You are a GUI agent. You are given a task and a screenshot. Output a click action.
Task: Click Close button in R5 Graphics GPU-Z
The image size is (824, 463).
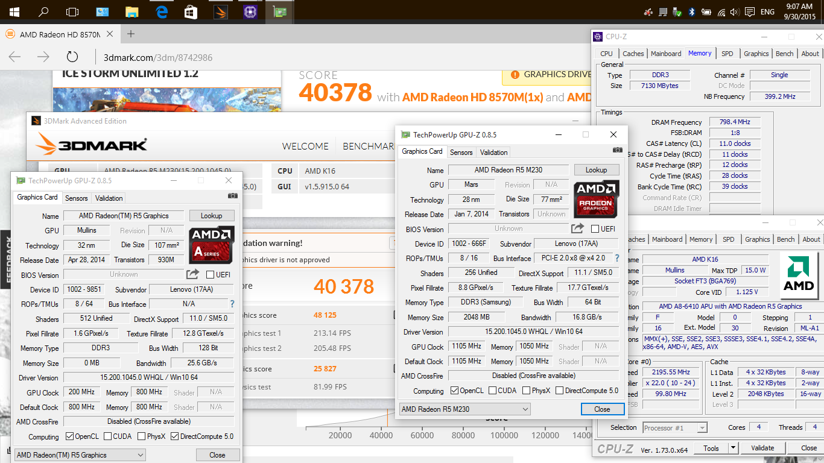(x=218, y=455)
